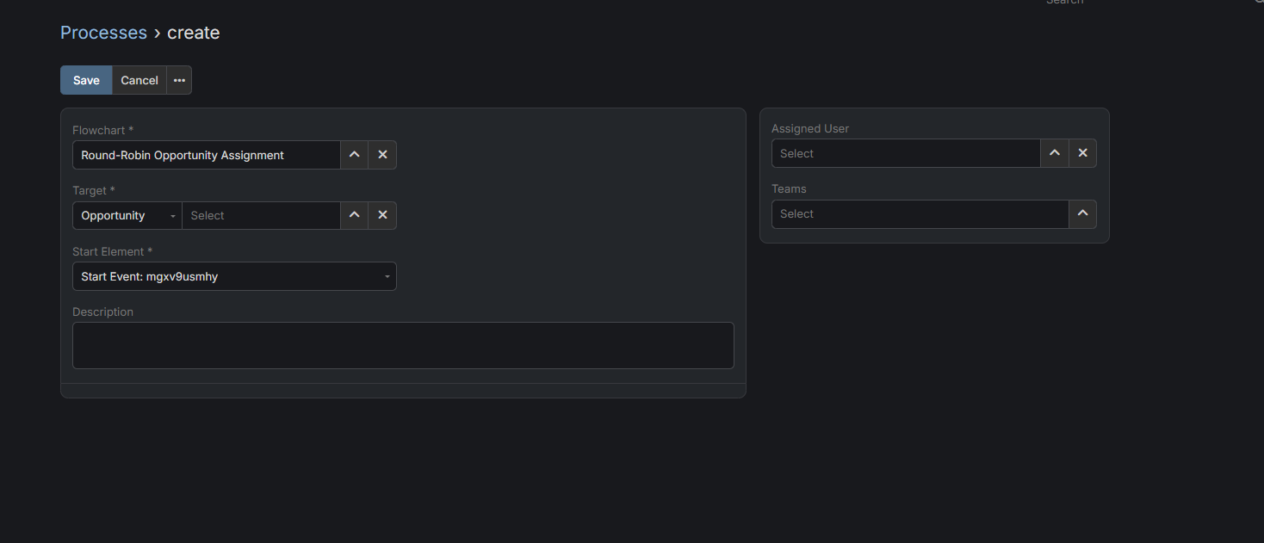Open the Target record selector arrow

[x=354, y=215]
